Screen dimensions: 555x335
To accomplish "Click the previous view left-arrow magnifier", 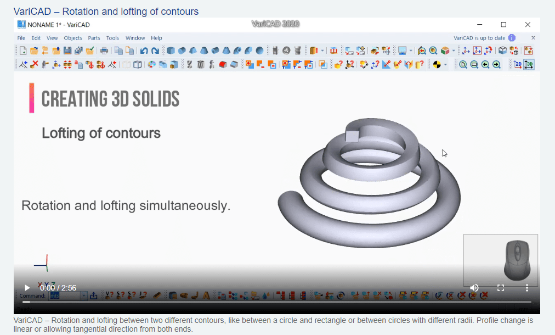I will point(485,64).
